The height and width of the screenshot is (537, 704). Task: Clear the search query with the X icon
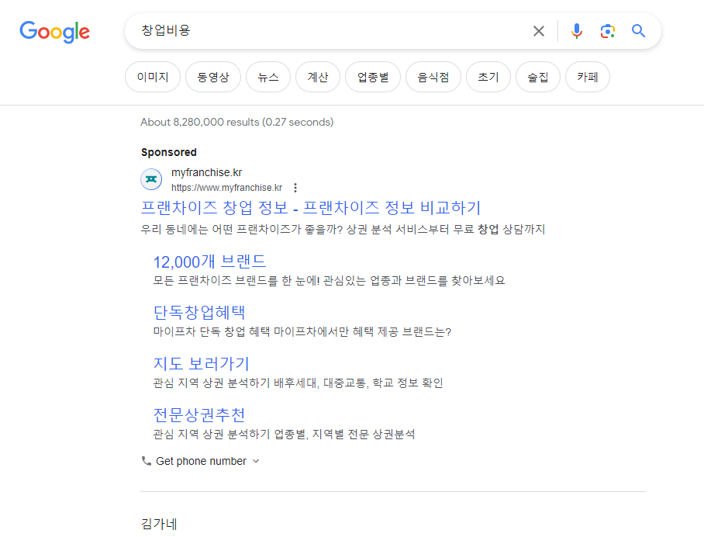coord(539,31)
